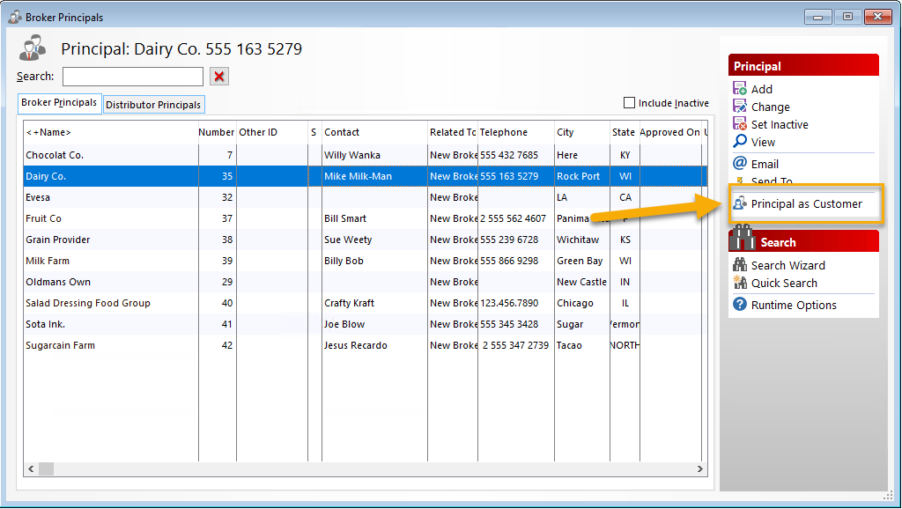This screenshot has height=509, width=902.
Task: Sort by the Name column header
Action: click(111, 132)
